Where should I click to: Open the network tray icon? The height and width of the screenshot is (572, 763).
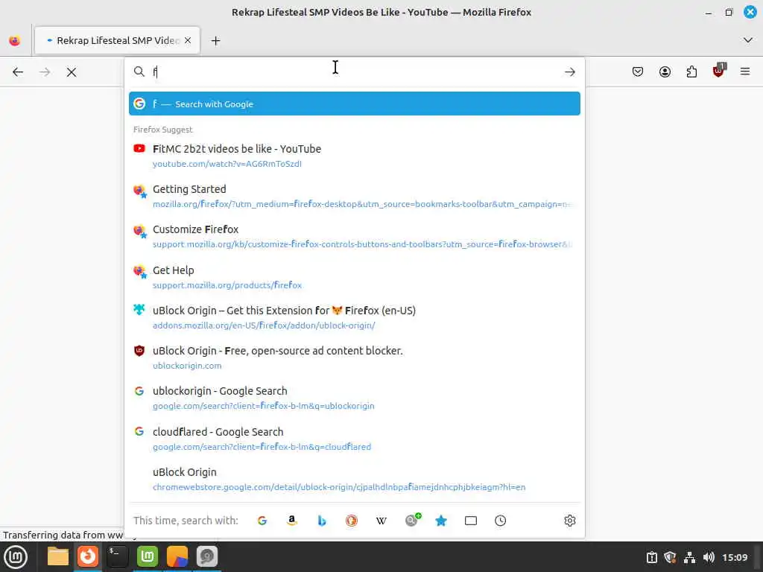click(x=689, y=557)
